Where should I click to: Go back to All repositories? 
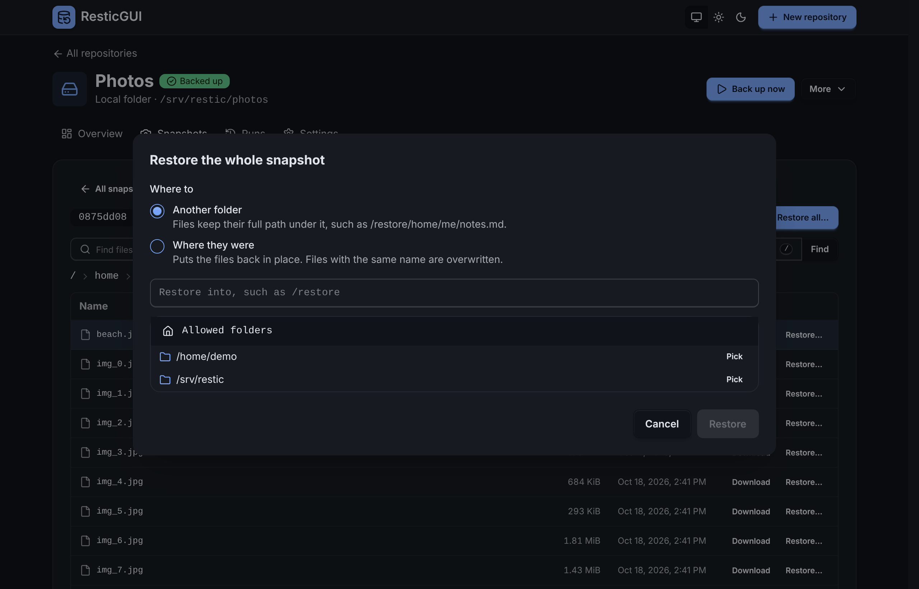(x=95, y=54)
